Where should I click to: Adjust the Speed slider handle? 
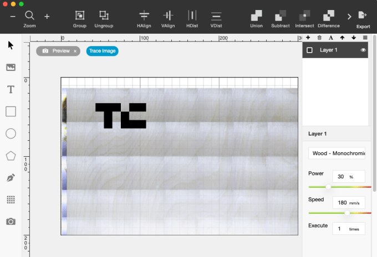click(x=347, y=213)
